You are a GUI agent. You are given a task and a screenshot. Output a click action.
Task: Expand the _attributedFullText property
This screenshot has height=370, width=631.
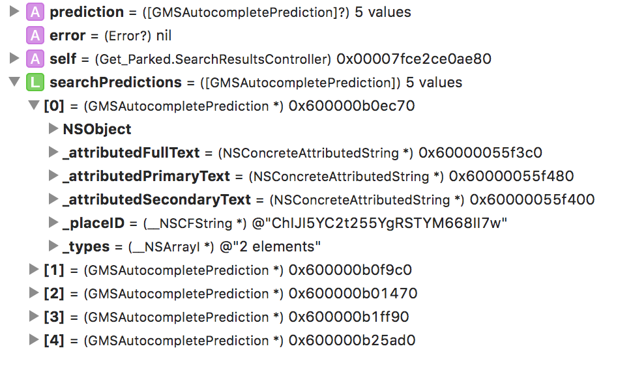click(x=53, y=152)
